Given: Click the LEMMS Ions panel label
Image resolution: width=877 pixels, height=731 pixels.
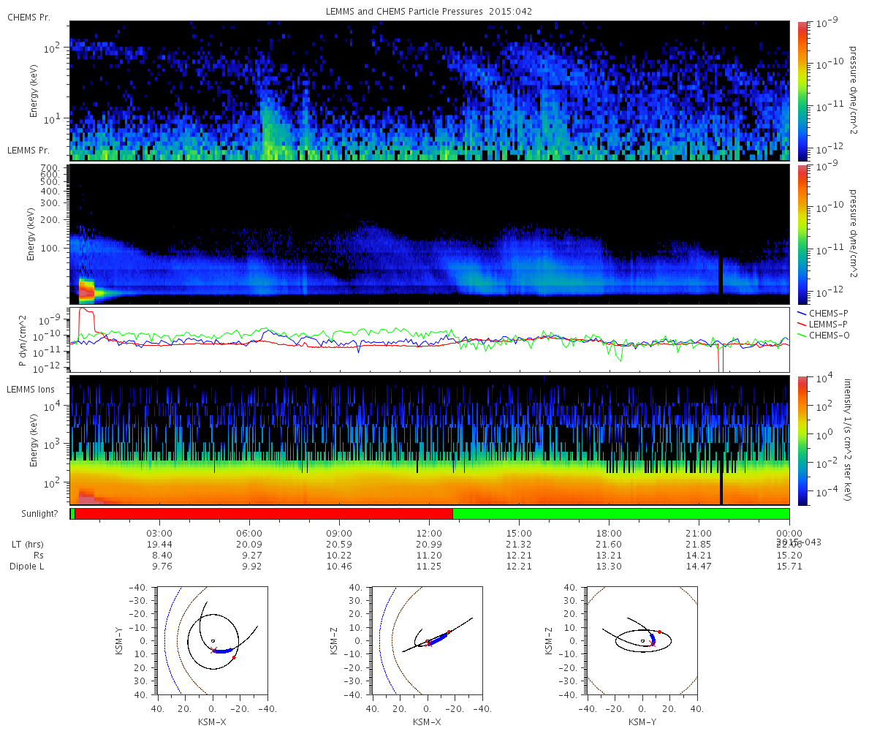Looking at the screenshot, I should [29, 389].
